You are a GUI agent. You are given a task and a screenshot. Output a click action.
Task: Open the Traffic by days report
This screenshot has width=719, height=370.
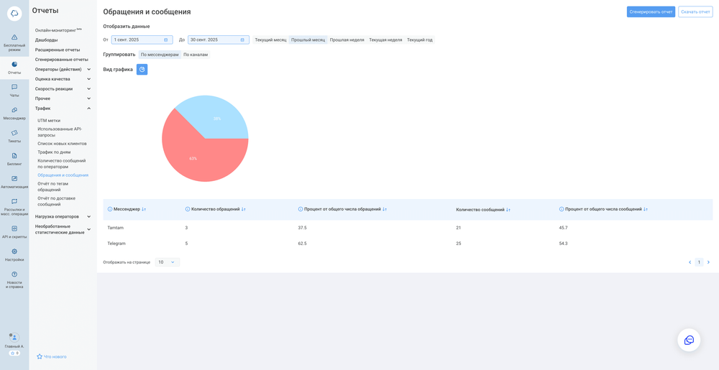(x=54, y=152)
